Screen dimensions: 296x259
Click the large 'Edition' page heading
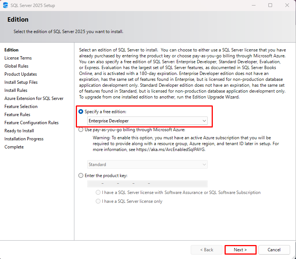tap(18, 19)
